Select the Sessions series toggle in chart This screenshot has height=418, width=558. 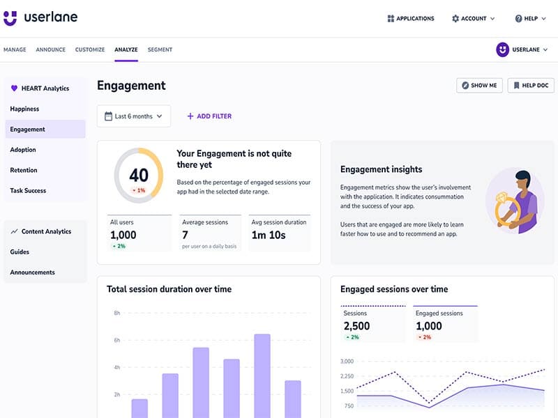(x=372, y=324)
